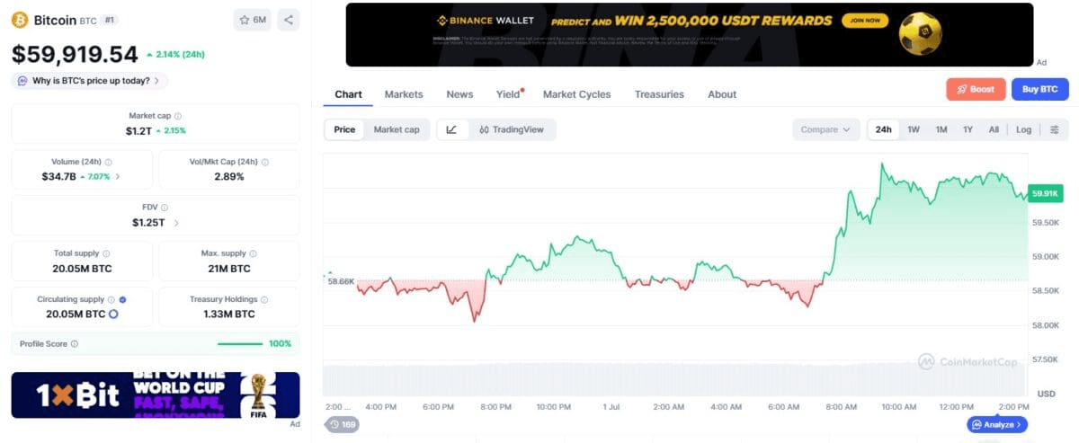
Task: Open chart settings sliders icon
Action: pos(1055,129)
